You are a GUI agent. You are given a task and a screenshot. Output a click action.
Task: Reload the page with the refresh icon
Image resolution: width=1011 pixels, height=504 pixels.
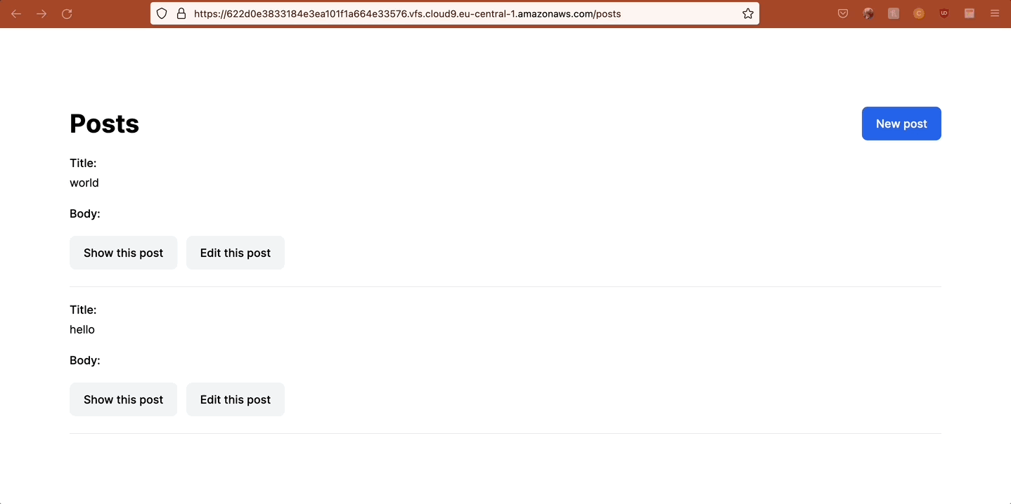(x=67, y=13)
